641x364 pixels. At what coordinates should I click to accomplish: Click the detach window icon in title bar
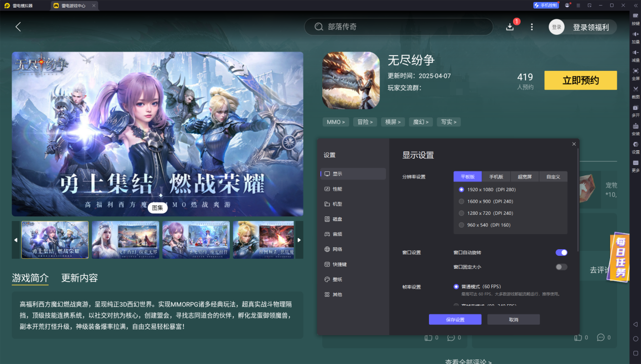coord(590,5)
